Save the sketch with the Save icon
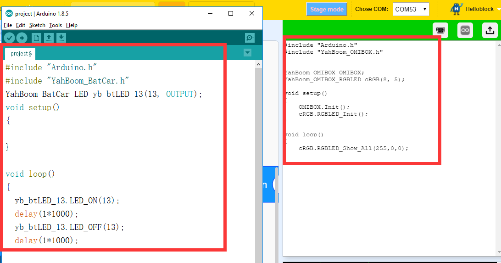The height and width of the screenshot is (263, 501). 61,38
